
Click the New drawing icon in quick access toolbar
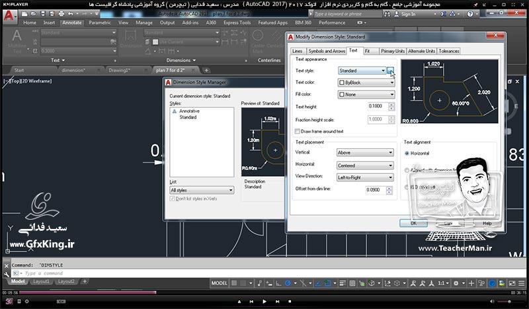coord(24,14)
